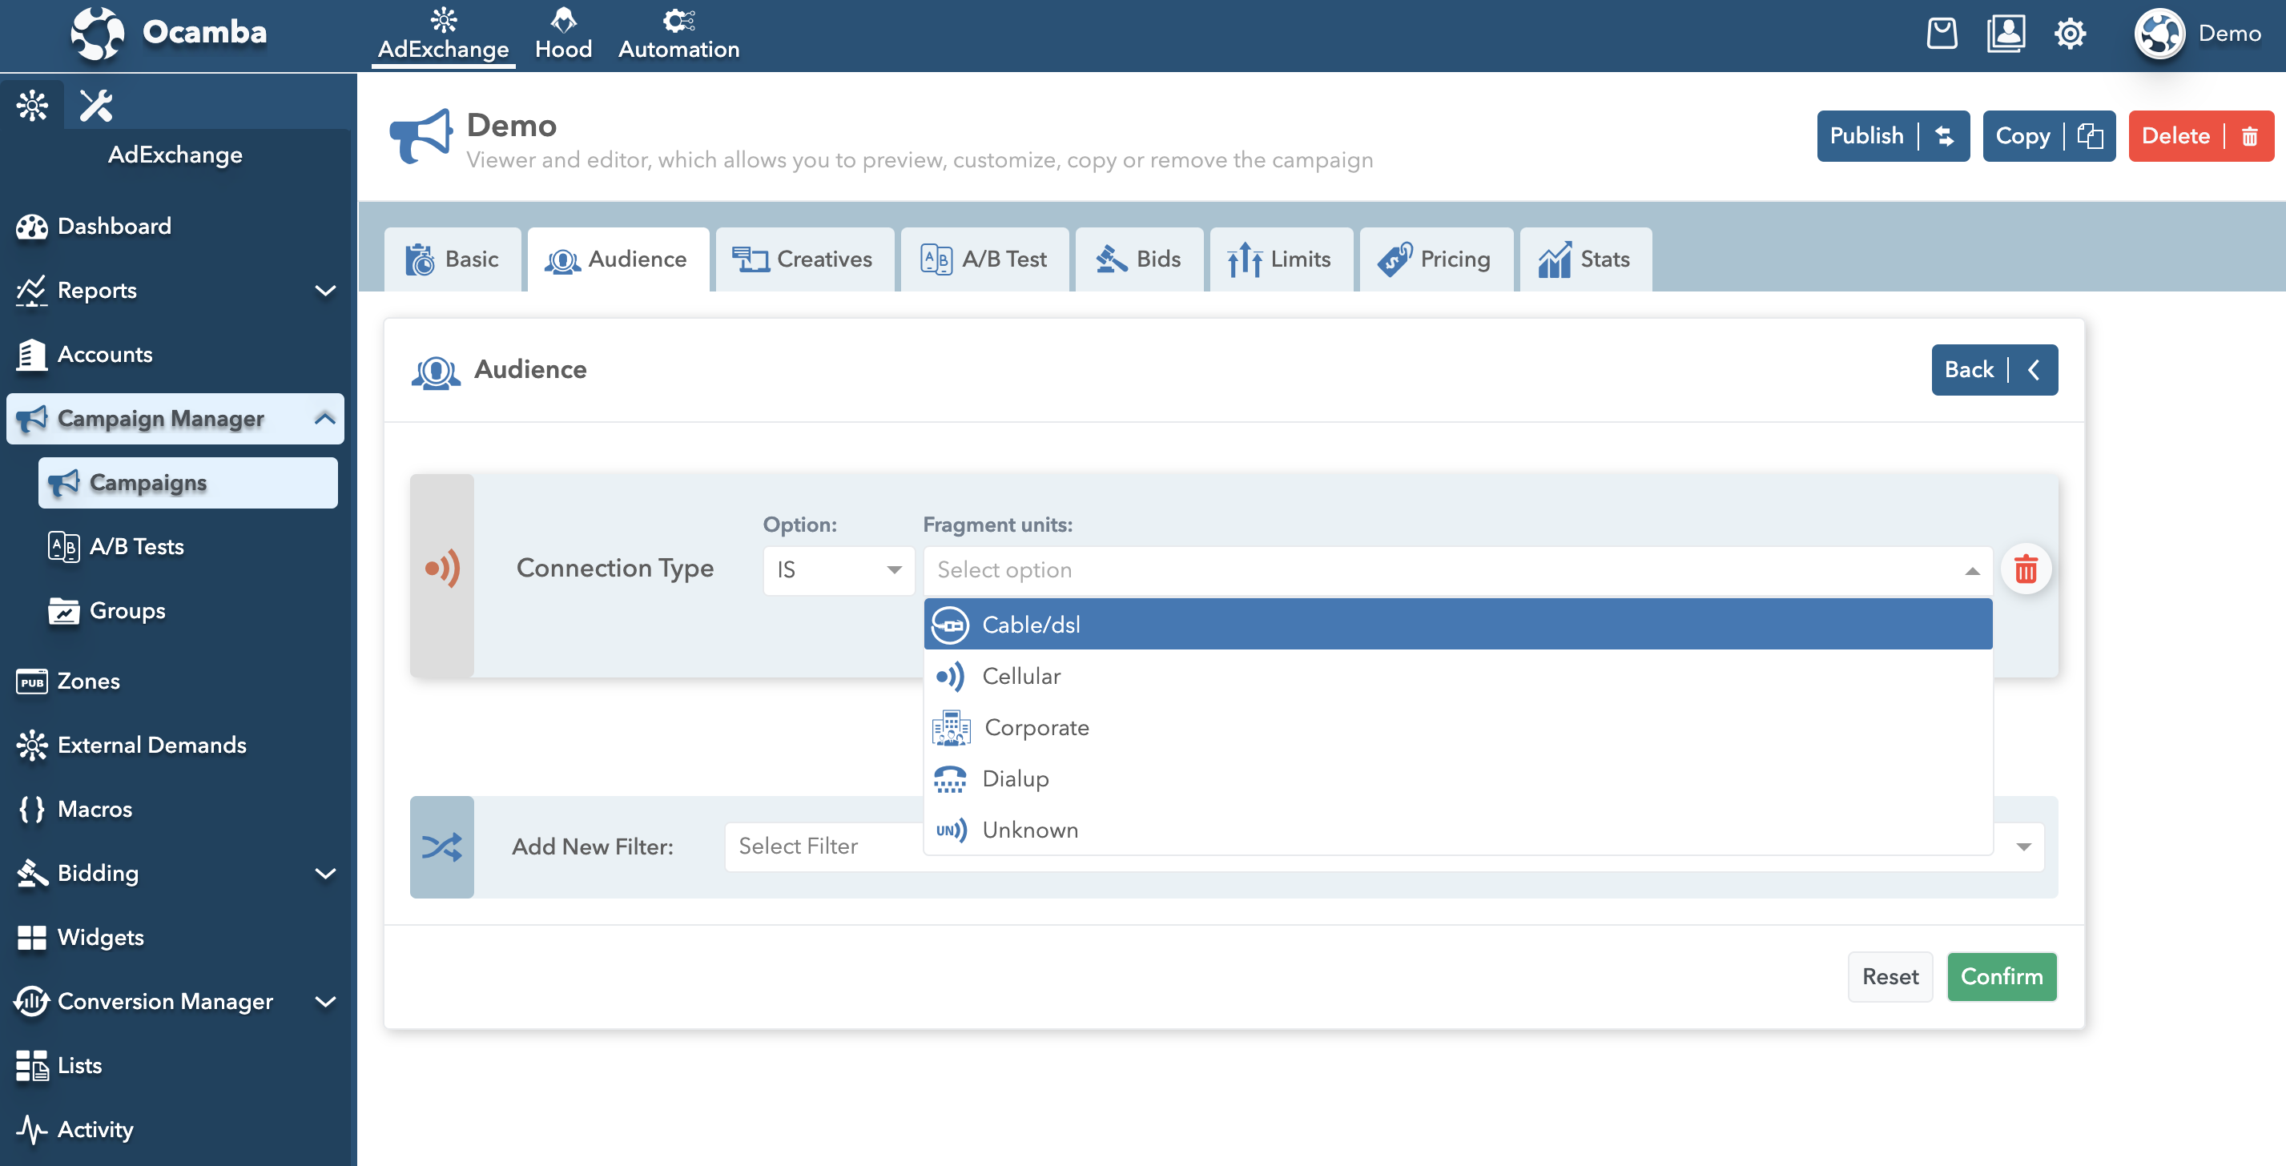
Task: Select Cable/dsl connection type option
Action: pos(1458,623)
